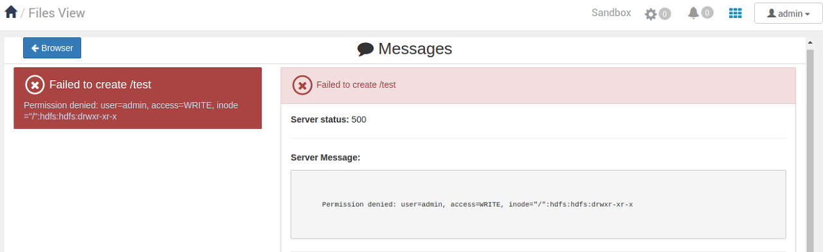Click the 'Server Message:' label
This screenshot has width=823, height=252.
click(x=325, y=157)
